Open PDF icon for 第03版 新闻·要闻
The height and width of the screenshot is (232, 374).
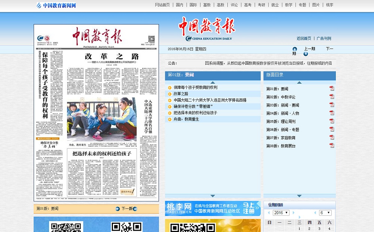point(332,105)
